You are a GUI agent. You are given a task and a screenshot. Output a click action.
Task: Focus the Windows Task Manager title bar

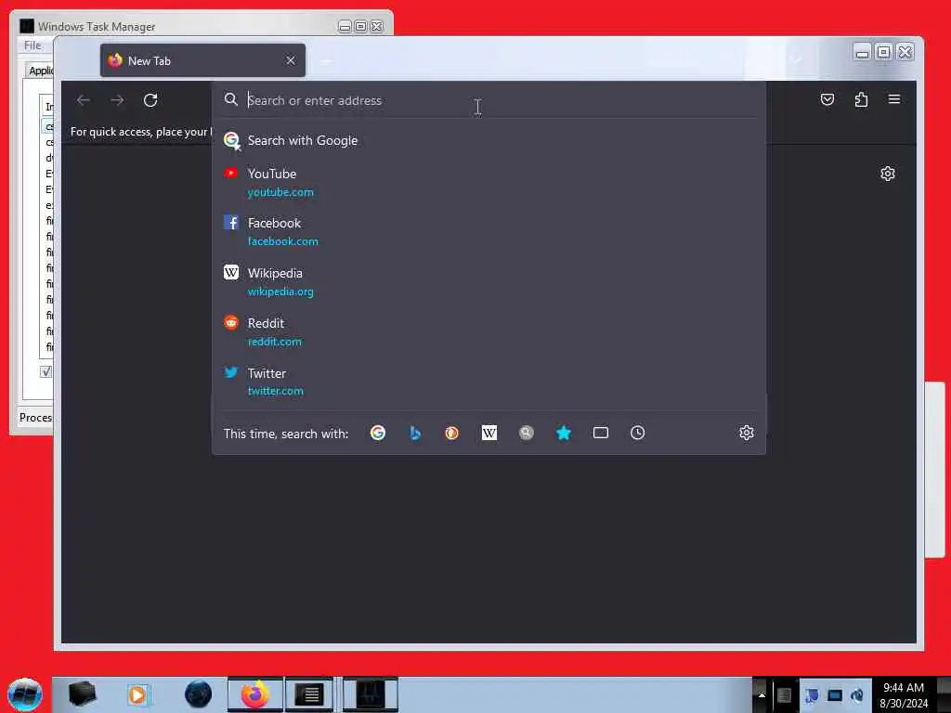[182, 26]
